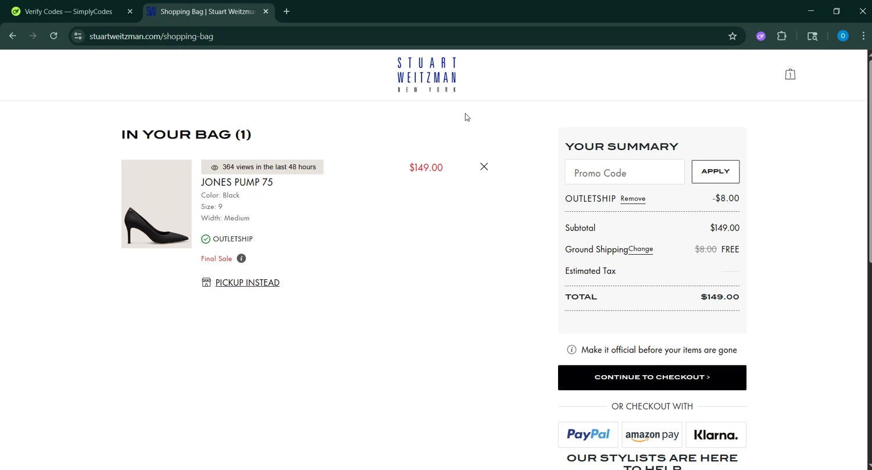Click the green OUTLETSHIP checkmark icon
The width and height of the screenshot is (872, 470).
point(206,239)
